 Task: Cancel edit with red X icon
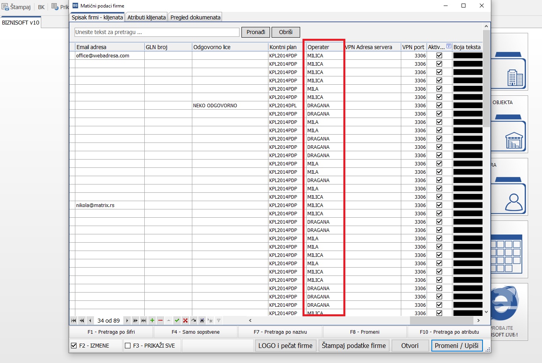click(x=185, y=321)
